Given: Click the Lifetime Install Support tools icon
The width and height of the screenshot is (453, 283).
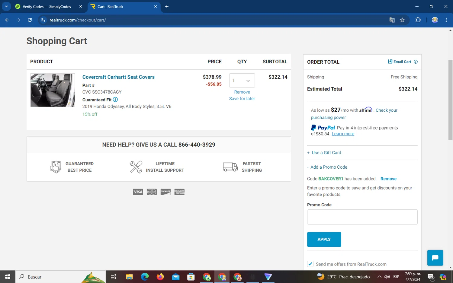Looking at the screenshot, I should [136, 167].
